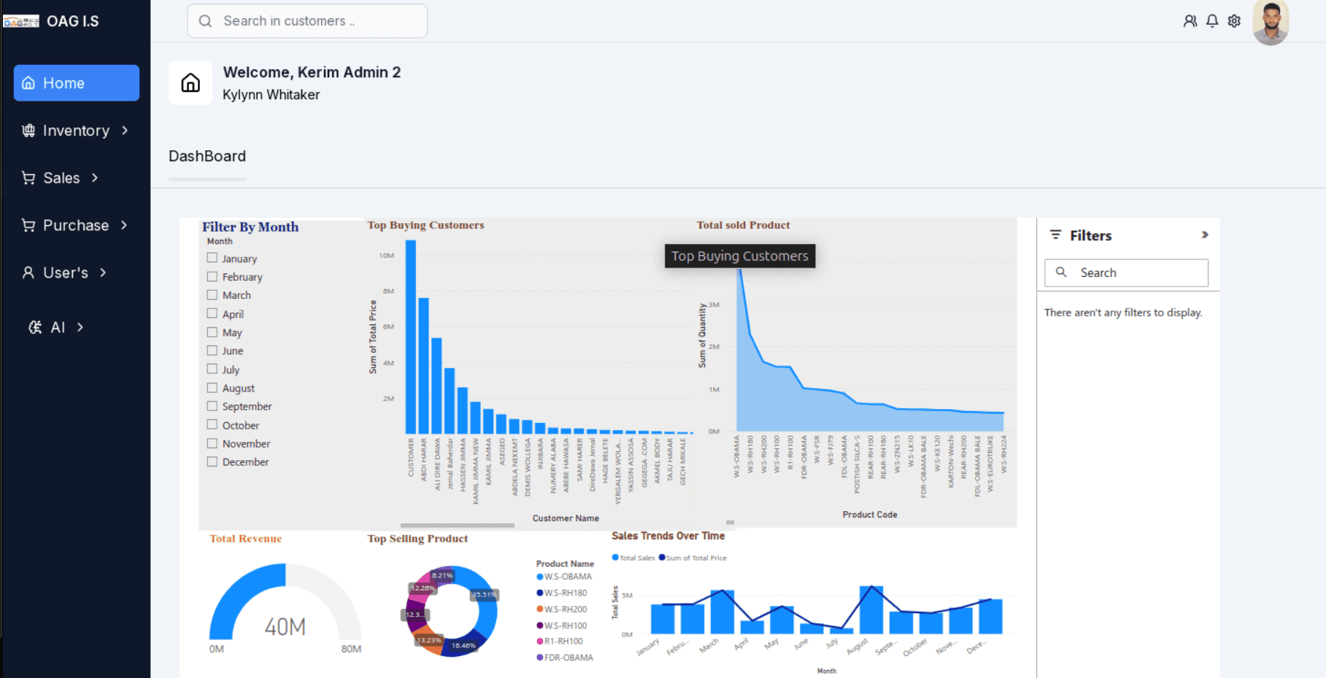This screenshot has height=678, width=1326.
Task: Open notifications bell icon
Action: [x=1212, y=21]
